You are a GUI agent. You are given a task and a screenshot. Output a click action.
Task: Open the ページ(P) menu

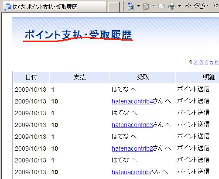(197, 6)
